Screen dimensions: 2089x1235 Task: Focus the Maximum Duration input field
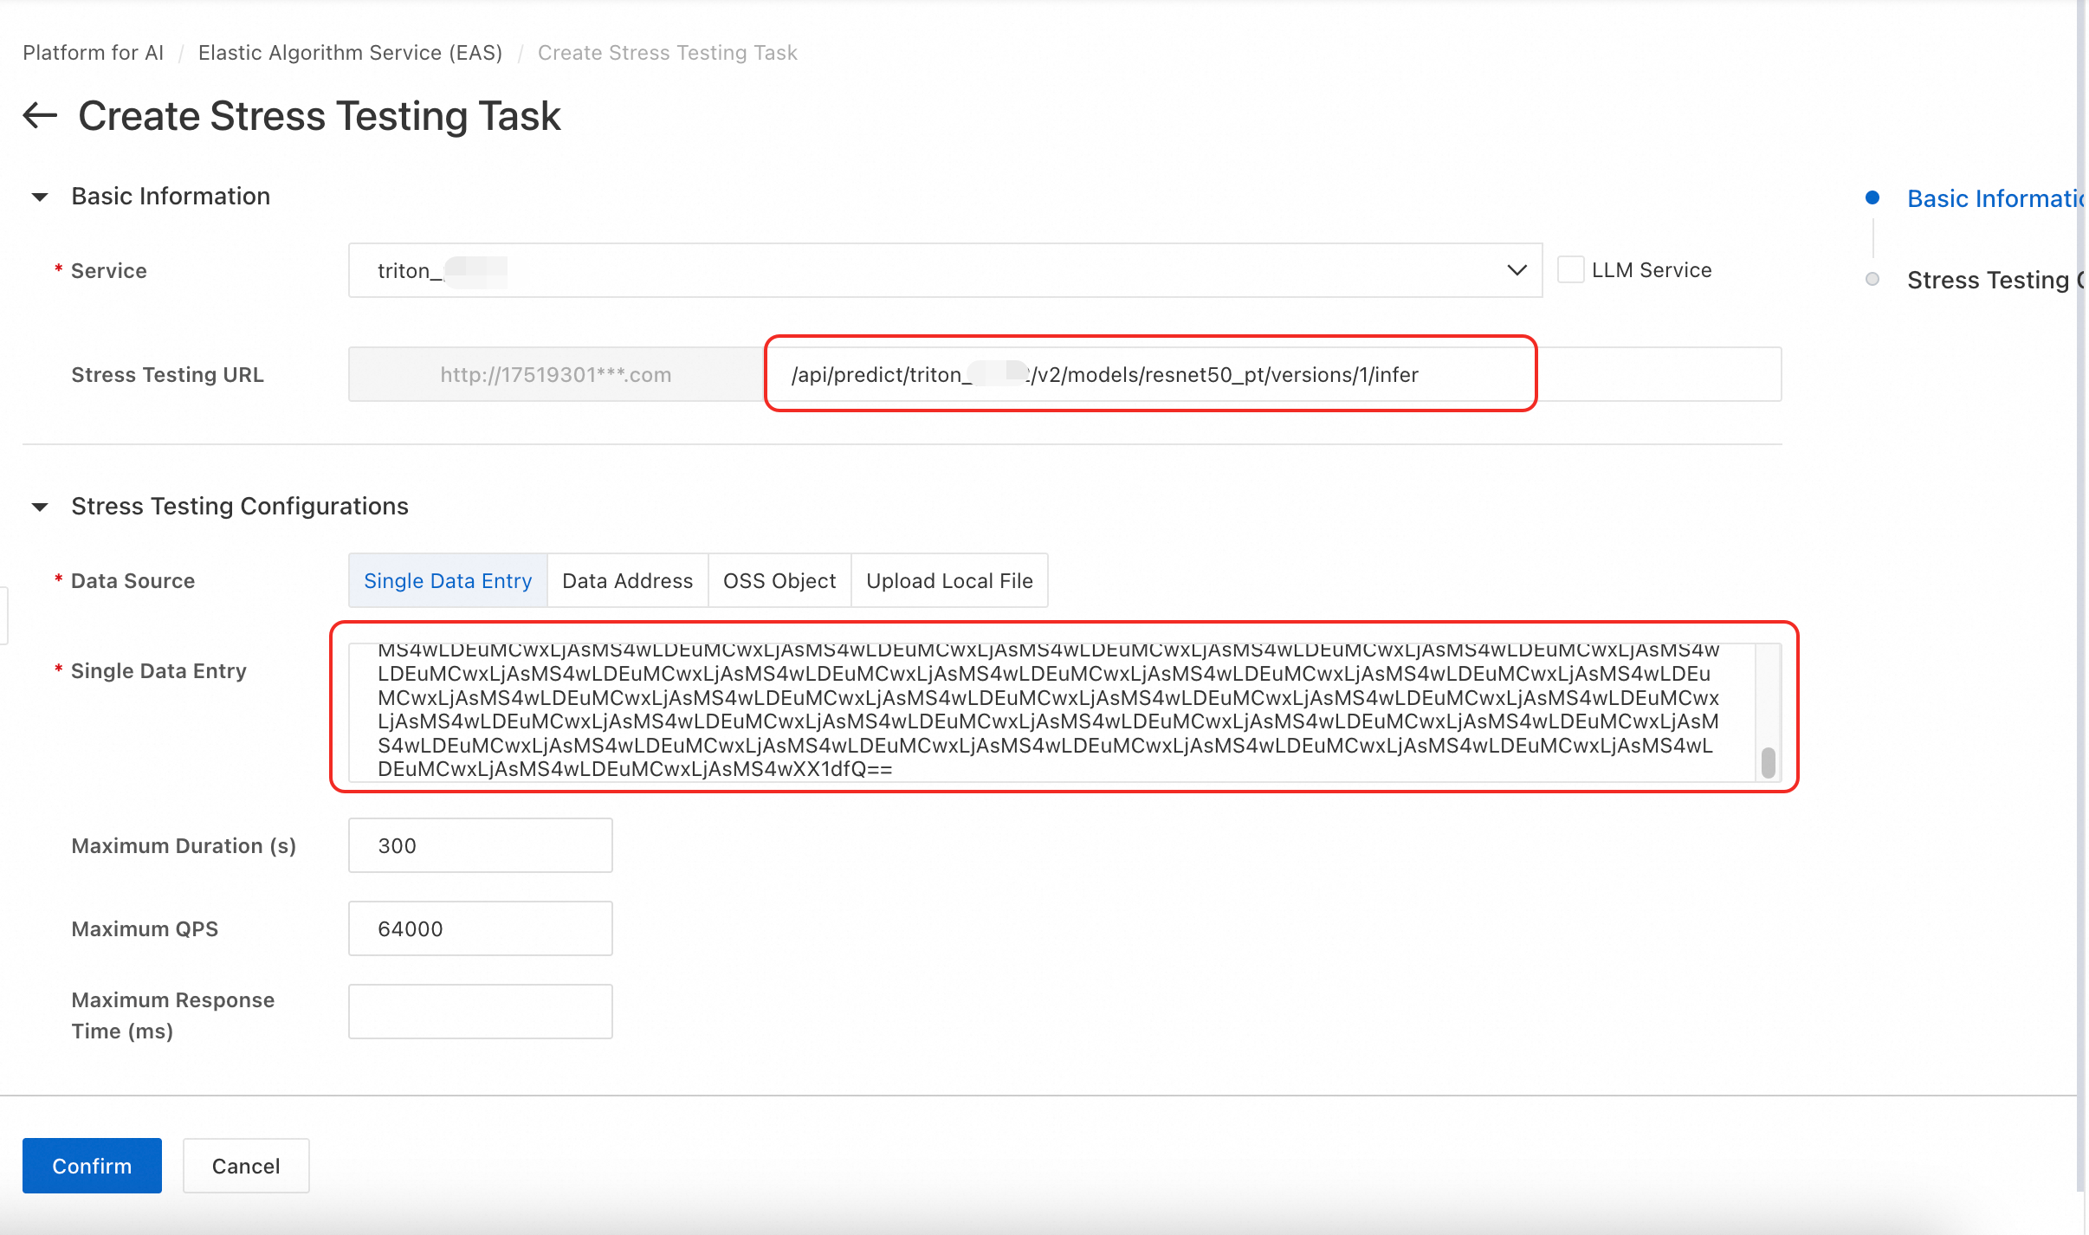[x=480, y=845]
